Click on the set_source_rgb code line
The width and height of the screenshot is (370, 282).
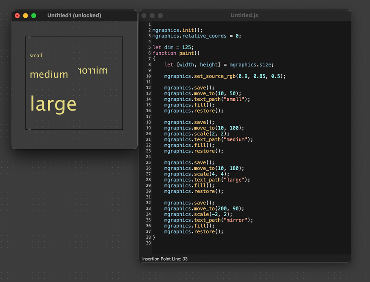(x=224, y=76)
